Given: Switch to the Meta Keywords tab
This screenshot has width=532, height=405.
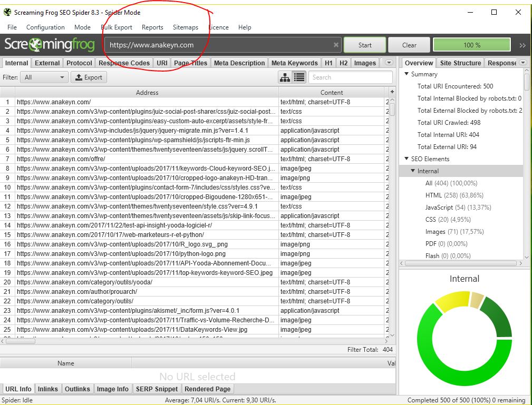Looking at the screenshot, I should [295, 63].
